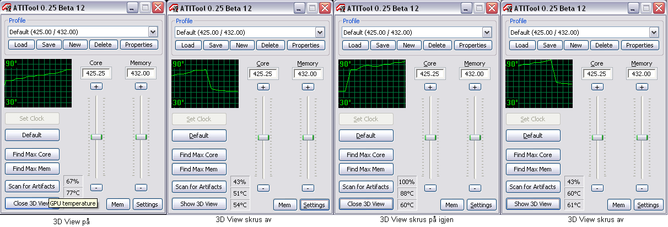Image resolution: width=668 pixels, height=227 pixels.
Task: Click ATITool title icon in the 51°C window
Action: (174, 8)
